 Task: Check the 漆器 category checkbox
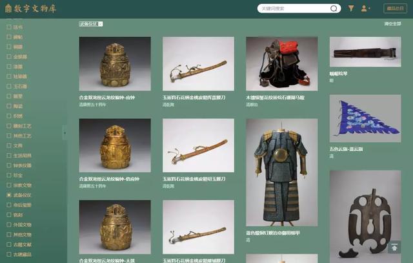[9, 67]
